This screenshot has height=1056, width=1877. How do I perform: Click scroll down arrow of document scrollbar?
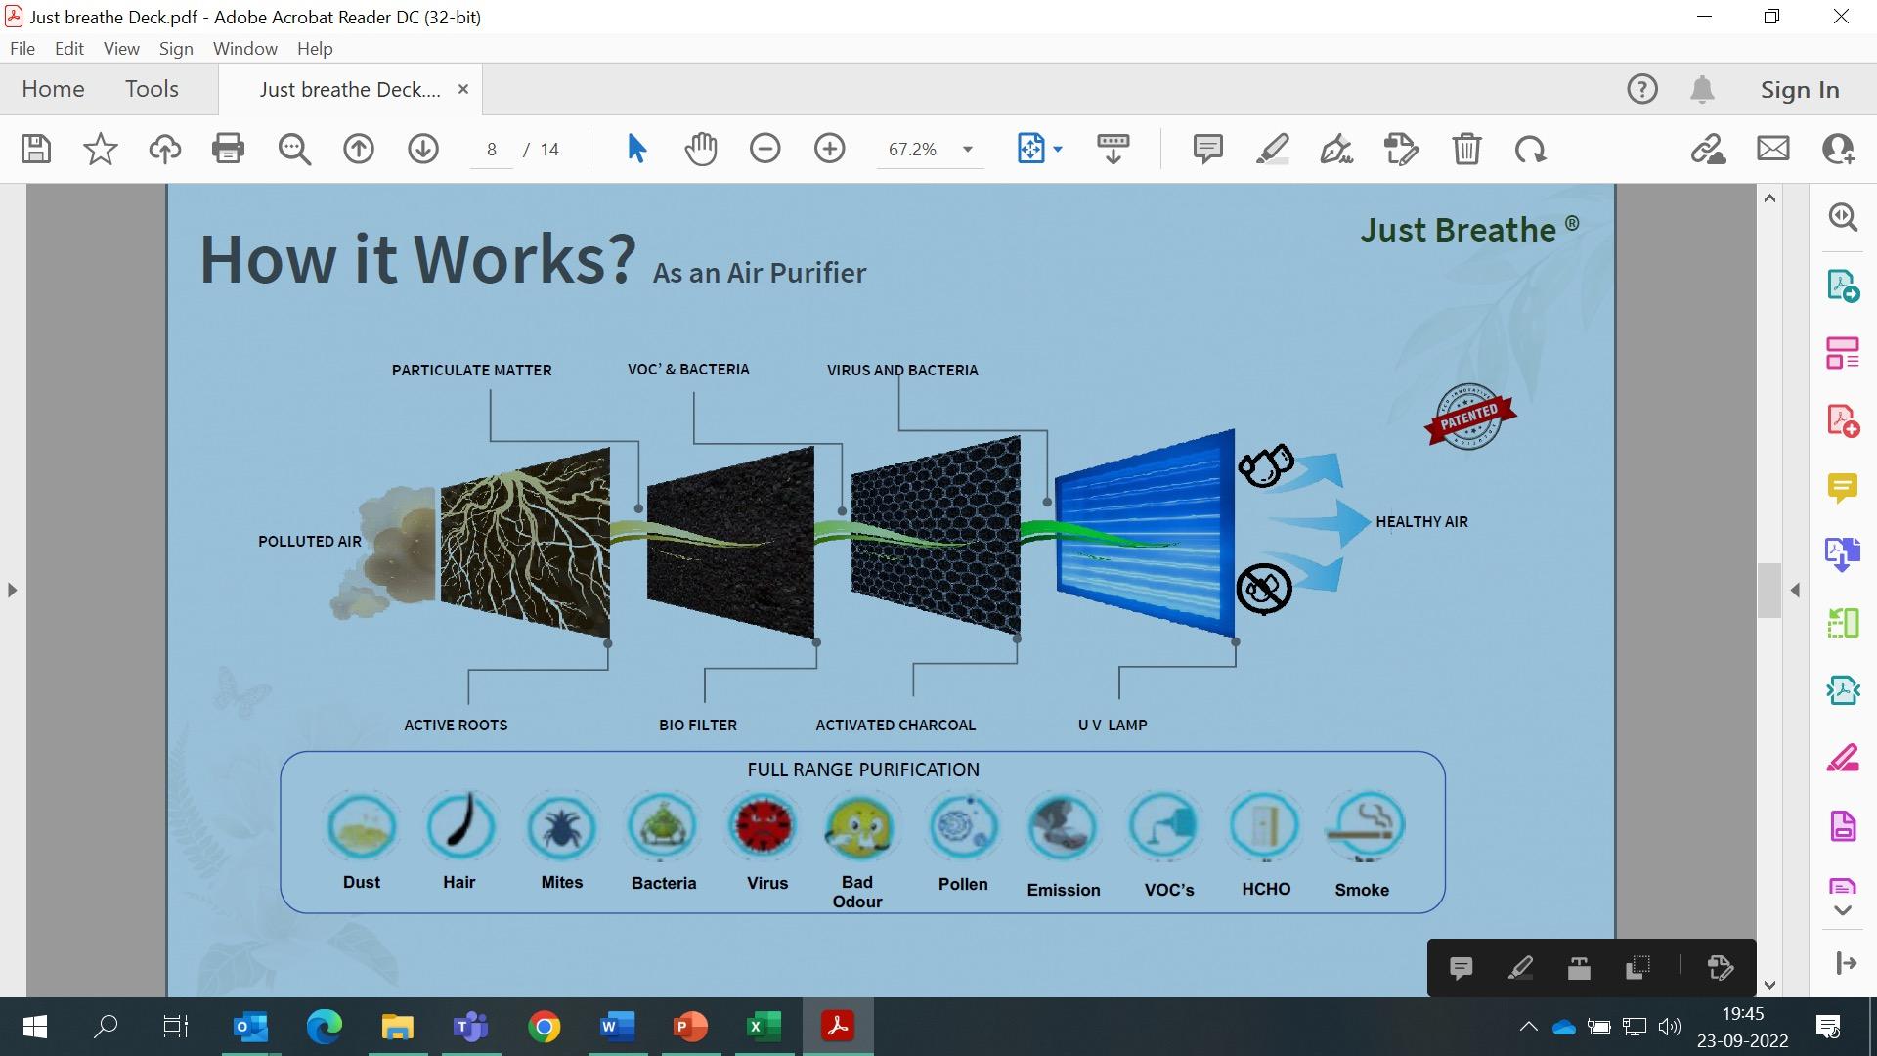[1769, 985]
